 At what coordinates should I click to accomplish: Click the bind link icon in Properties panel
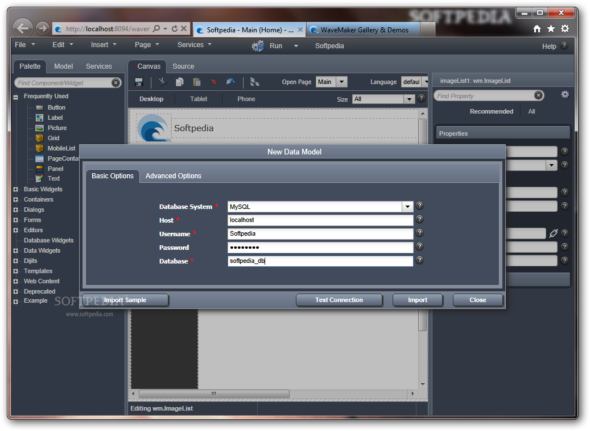(x=553, y=233)
